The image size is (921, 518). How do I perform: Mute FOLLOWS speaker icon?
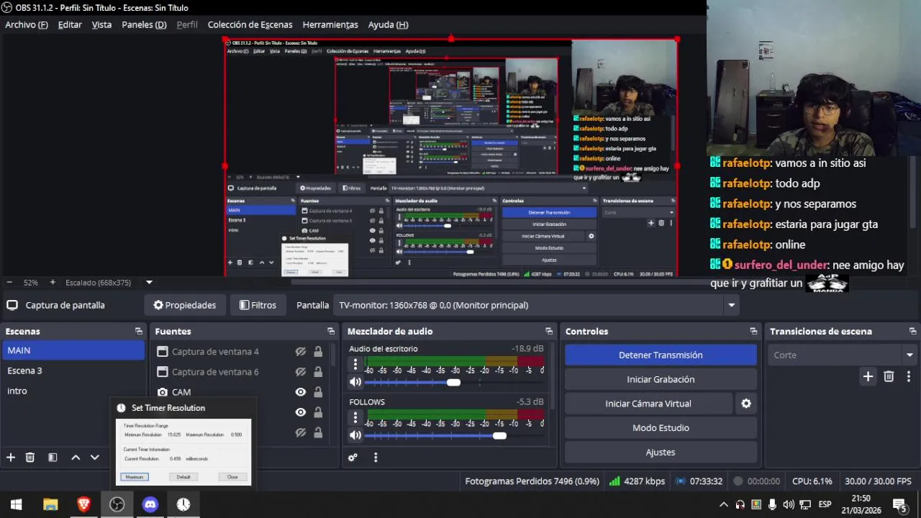[355, 435]
